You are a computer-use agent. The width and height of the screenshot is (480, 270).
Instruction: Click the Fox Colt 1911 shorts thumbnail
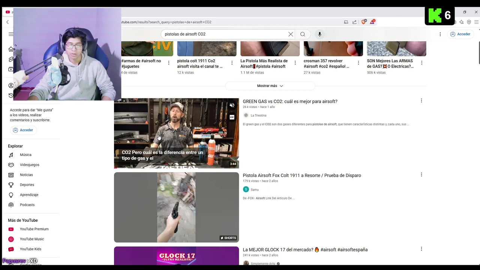[176, 207]
